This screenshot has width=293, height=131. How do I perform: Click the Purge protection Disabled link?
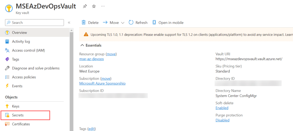click(x=222, y=120)
